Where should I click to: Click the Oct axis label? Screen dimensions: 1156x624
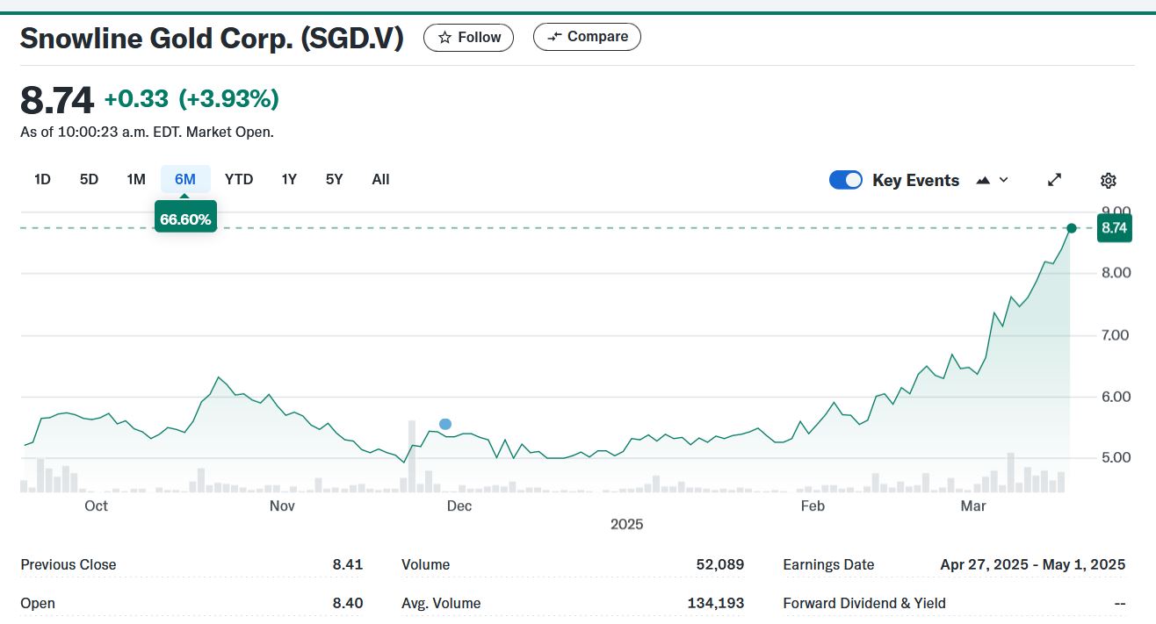(96, 506)
